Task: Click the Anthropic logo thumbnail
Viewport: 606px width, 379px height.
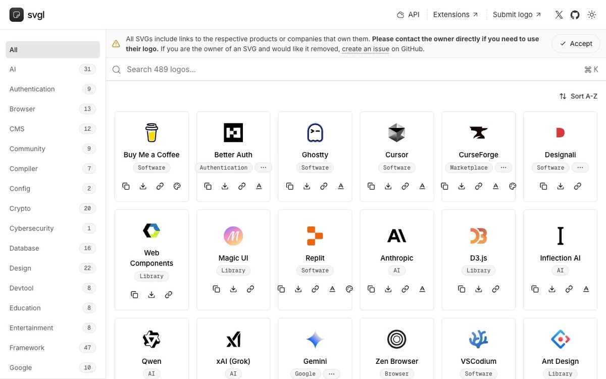Action: 397,235
